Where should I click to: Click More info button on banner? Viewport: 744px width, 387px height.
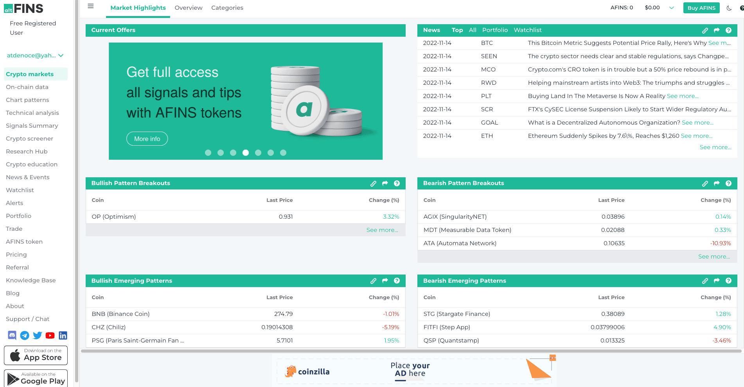coord(147,139)
